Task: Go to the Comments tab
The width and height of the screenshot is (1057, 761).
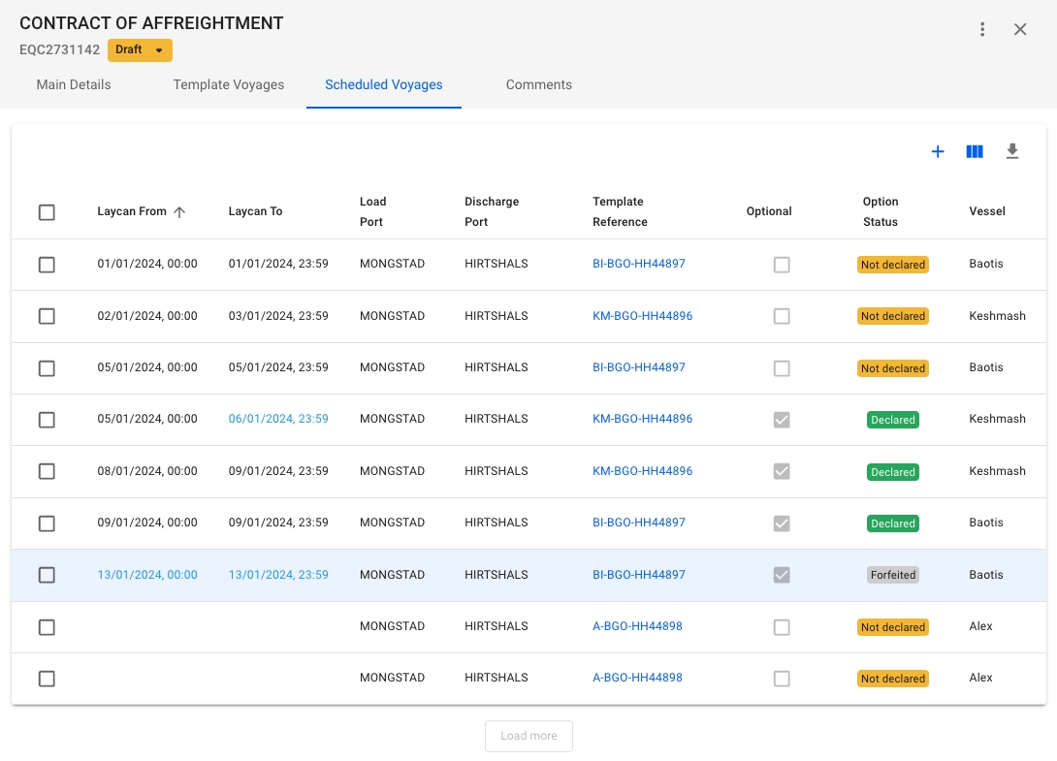Action: pos(538,84)
